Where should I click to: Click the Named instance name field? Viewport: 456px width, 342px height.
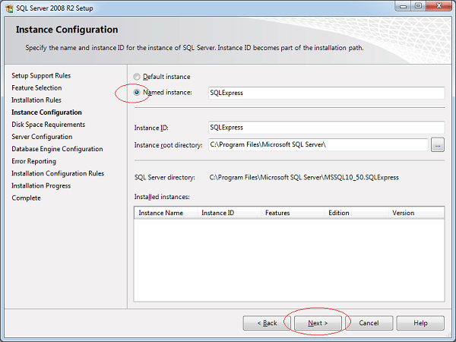[x=326, y=93]
